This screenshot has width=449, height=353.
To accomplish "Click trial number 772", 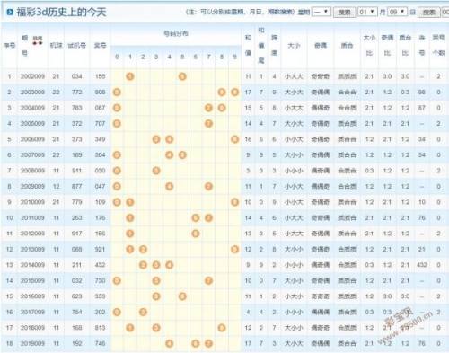I will pos(77,93).
